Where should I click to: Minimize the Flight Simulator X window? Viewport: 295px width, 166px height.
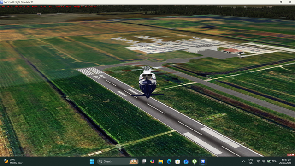pyautogui.click(x=272, y=2)
